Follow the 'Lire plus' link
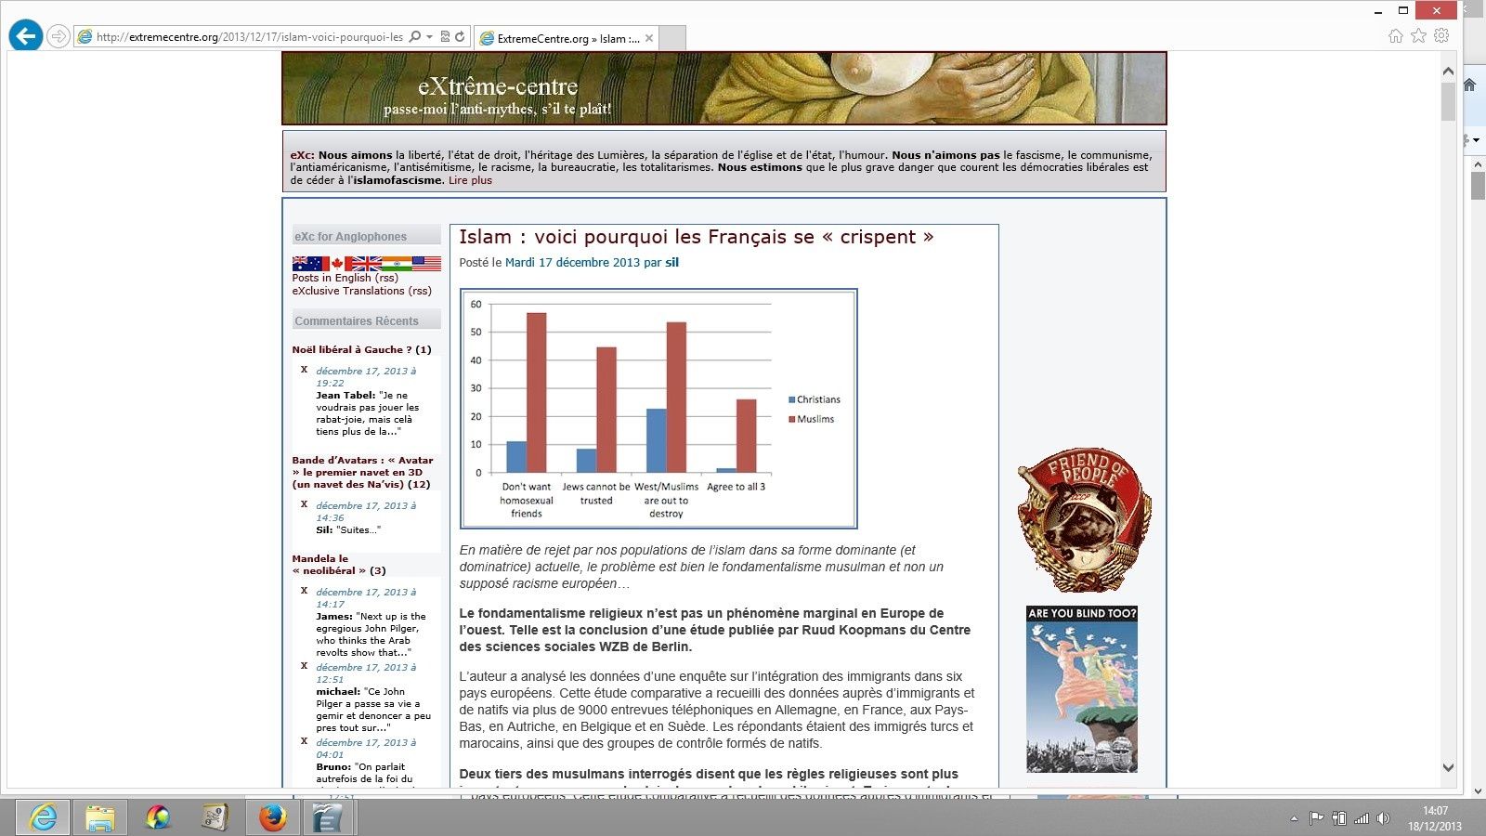Viewport: 1486px width, 836px height. pyautogui.click(x=470, y=180)
